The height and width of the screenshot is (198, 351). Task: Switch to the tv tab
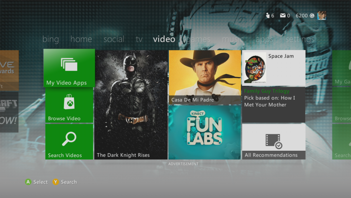click(139, 39)
